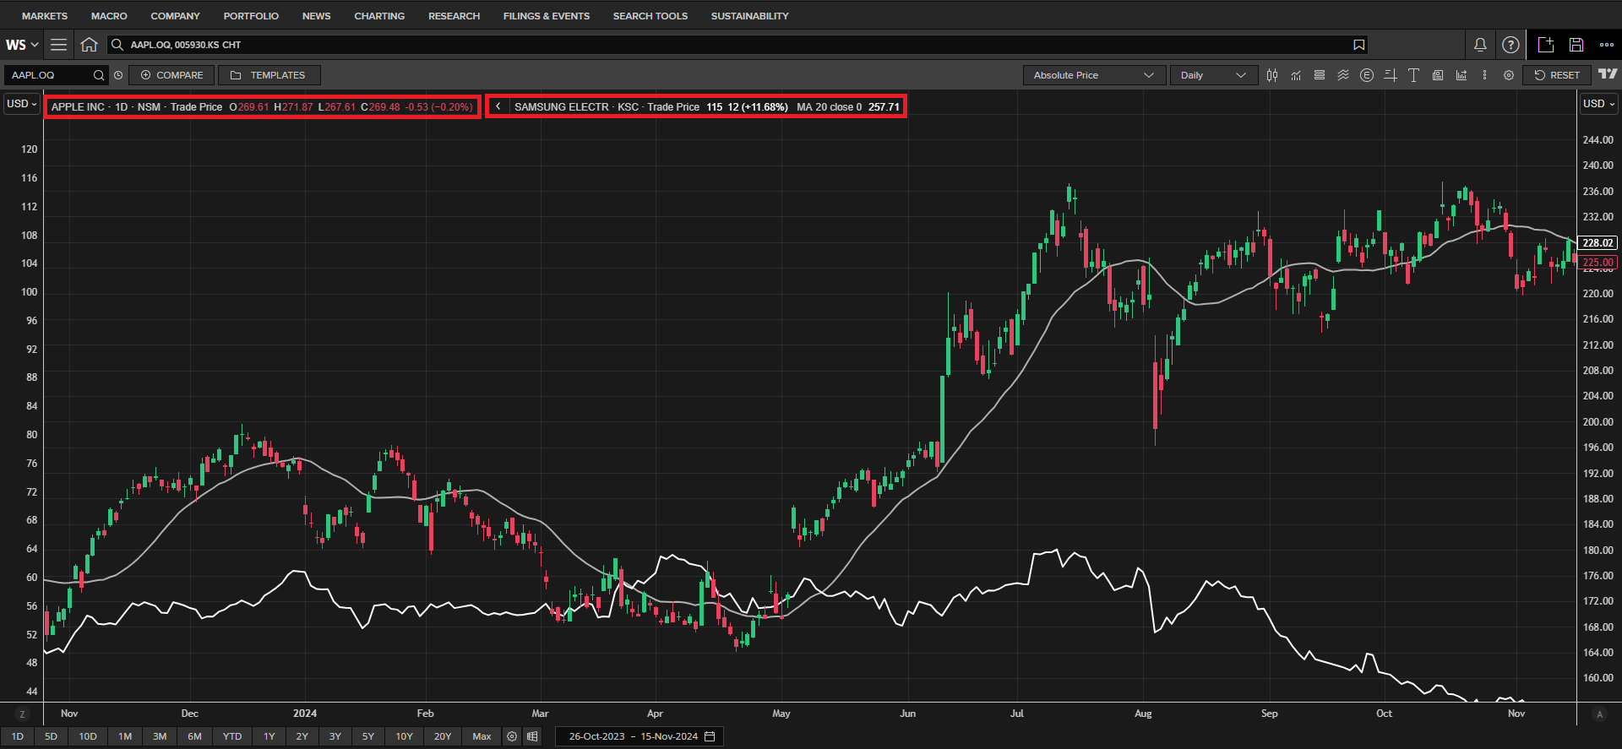The image size is (1622, 749).
Task: Open the indicators icon
Action: [1296, 75]
